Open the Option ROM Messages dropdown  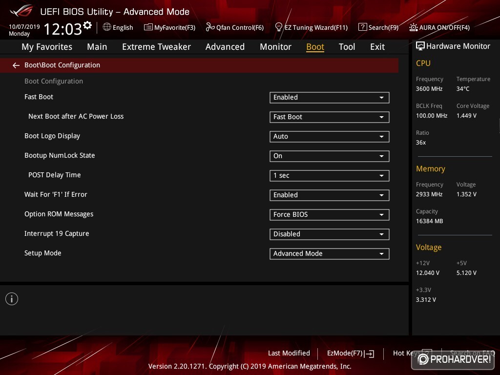(x=330, y=215)
